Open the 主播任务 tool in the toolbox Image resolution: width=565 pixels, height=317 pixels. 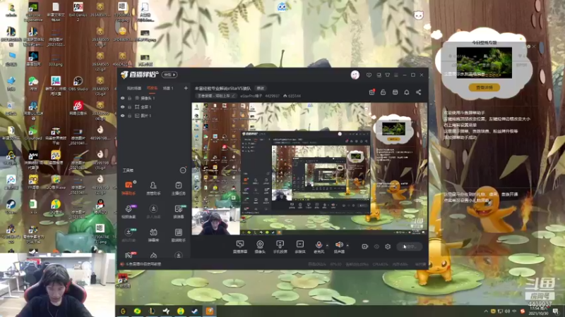179,187
